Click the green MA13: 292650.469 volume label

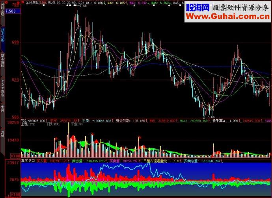point(195,121)
